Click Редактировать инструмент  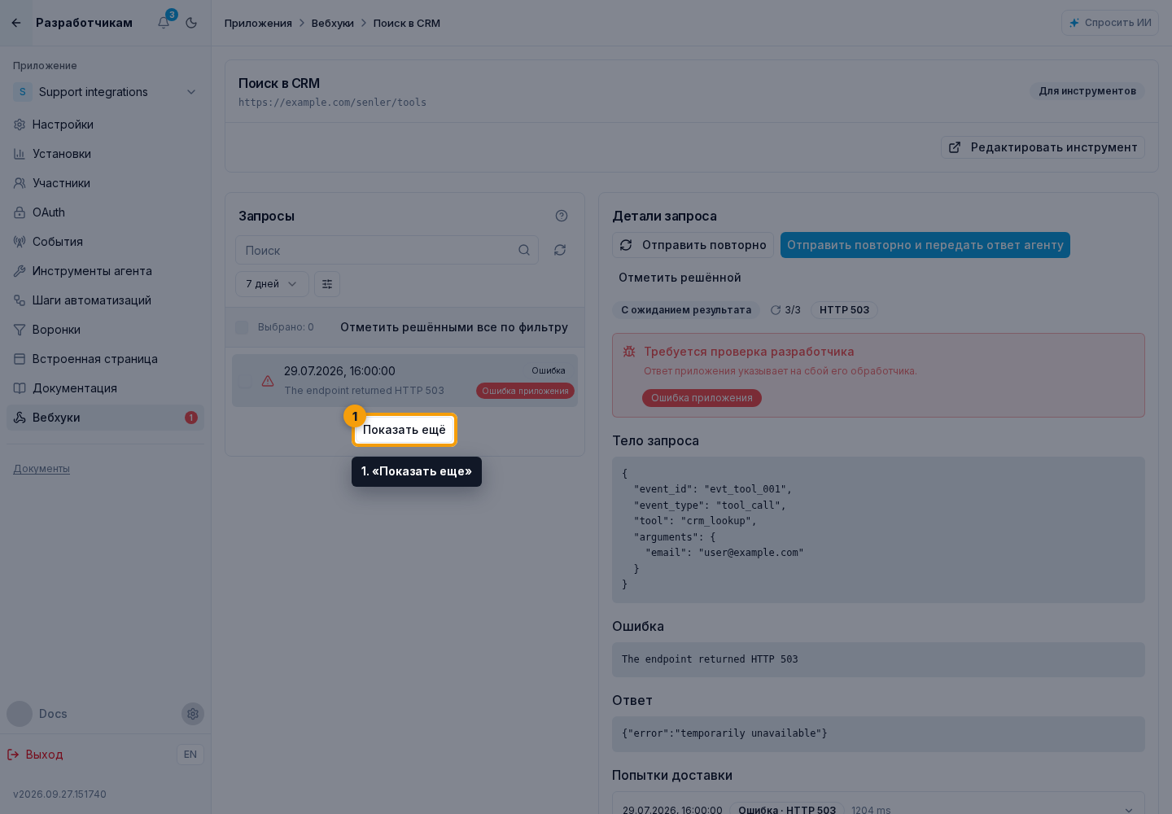click(1043, 147)
